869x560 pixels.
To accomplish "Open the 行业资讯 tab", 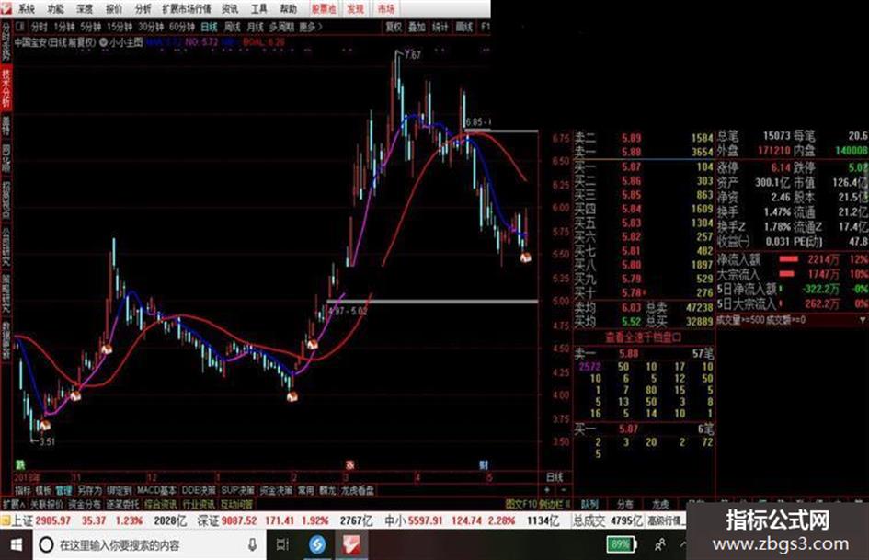I will [199, 504].
